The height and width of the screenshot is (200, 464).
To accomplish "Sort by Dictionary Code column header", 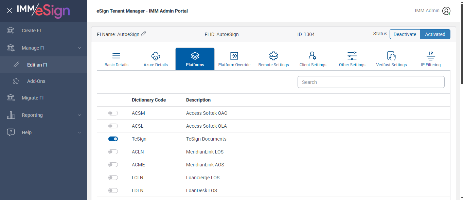I will (x=149, y=100).
